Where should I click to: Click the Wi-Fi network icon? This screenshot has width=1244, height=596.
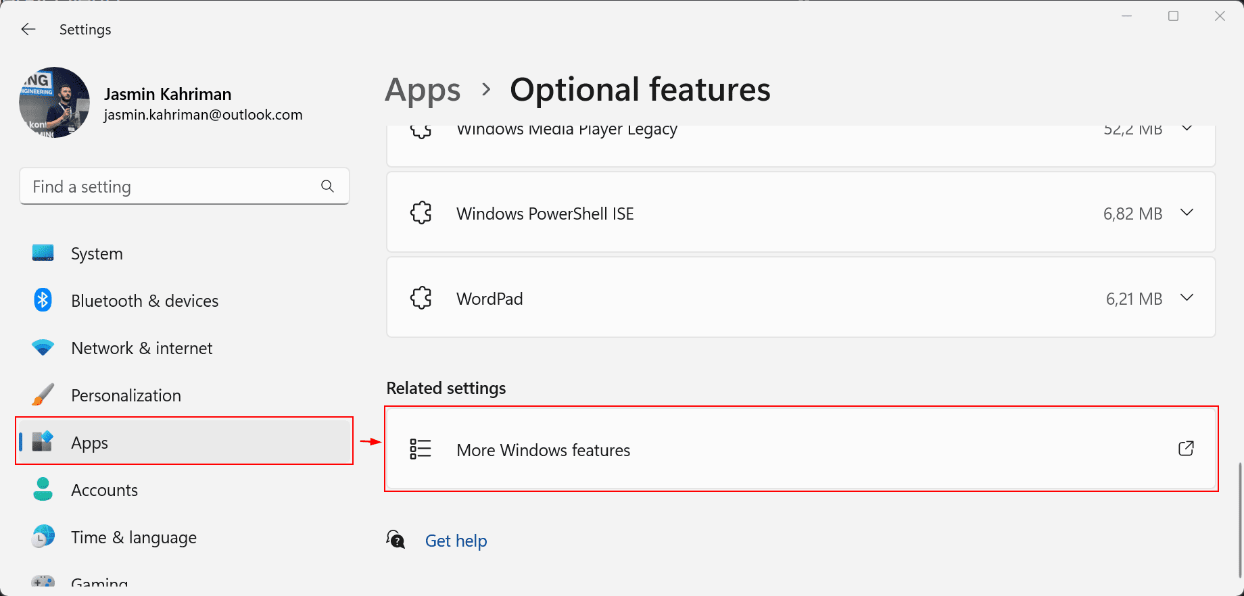point(43,348)
